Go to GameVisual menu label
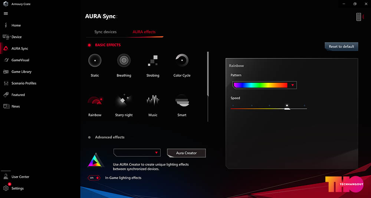 click(20, 60)
